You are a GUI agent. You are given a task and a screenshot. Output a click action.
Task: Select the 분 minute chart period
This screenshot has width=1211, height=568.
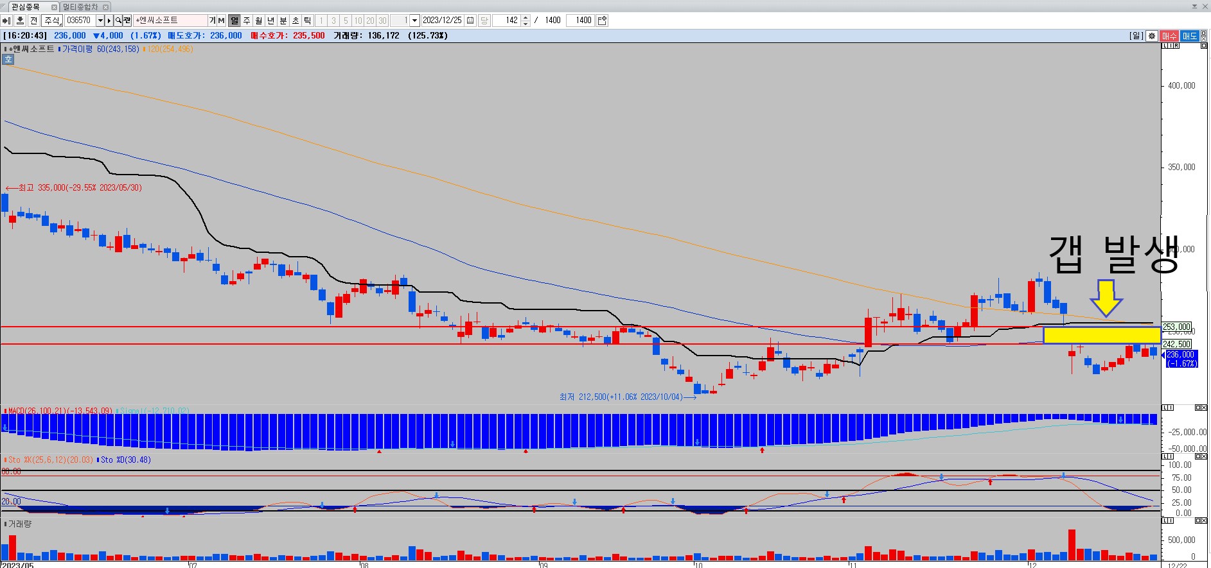pyautogui.click(x=283, y=21)
